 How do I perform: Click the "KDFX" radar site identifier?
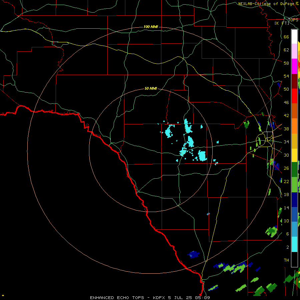pos(160,298)
